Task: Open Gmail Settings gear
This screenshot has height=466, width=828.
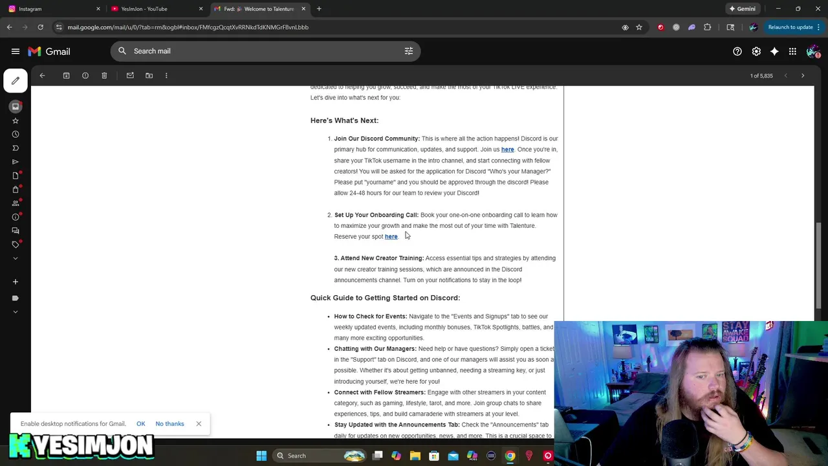Action: [x=756, y=51]
